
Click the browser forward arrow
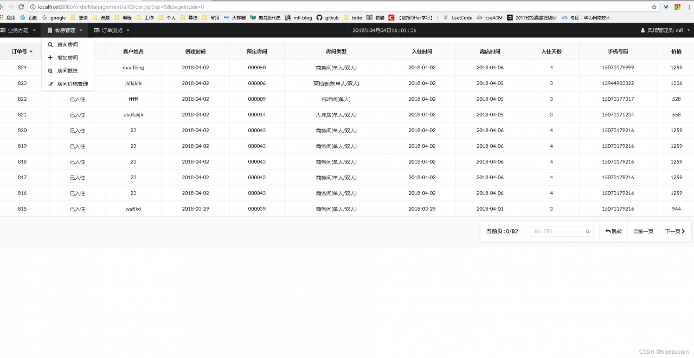(11, 7)
